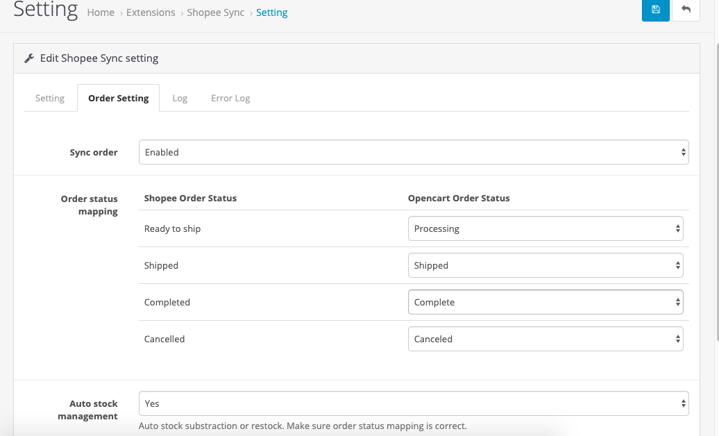Click the wrench icon beside Edit Shopee Sync
The height and width of the screenshot is (436, 719).
[29, 58]
